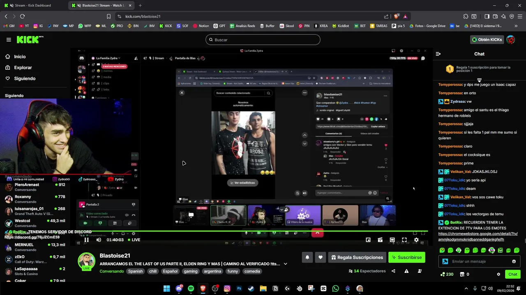Viewport: 526px width, 295px height.
Task: Send message with Chat button
Action: coord(513,275)
